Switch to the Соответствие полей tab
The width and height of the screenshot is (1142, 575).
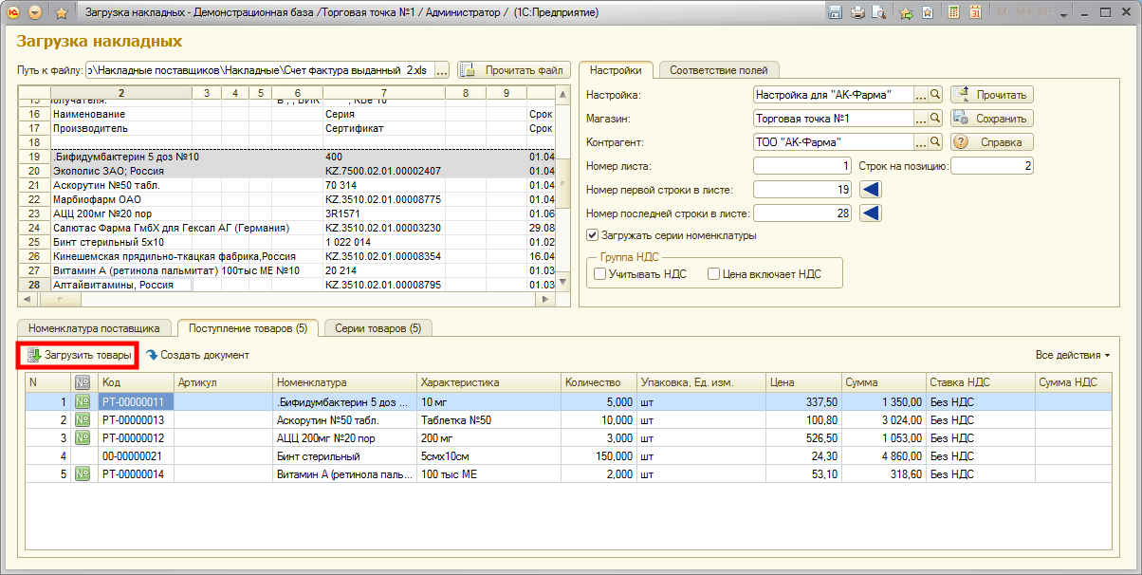coord(719,70)
